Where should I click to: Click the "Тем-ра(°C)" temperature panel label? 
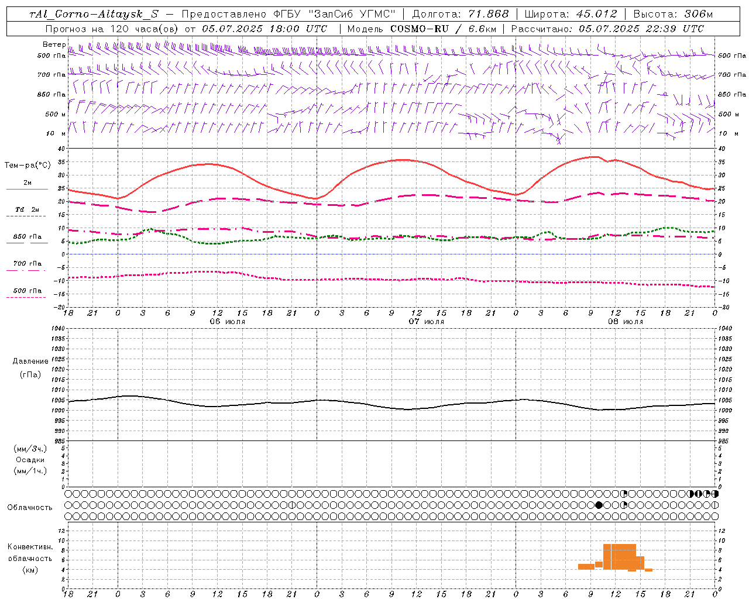click(28, 166)
